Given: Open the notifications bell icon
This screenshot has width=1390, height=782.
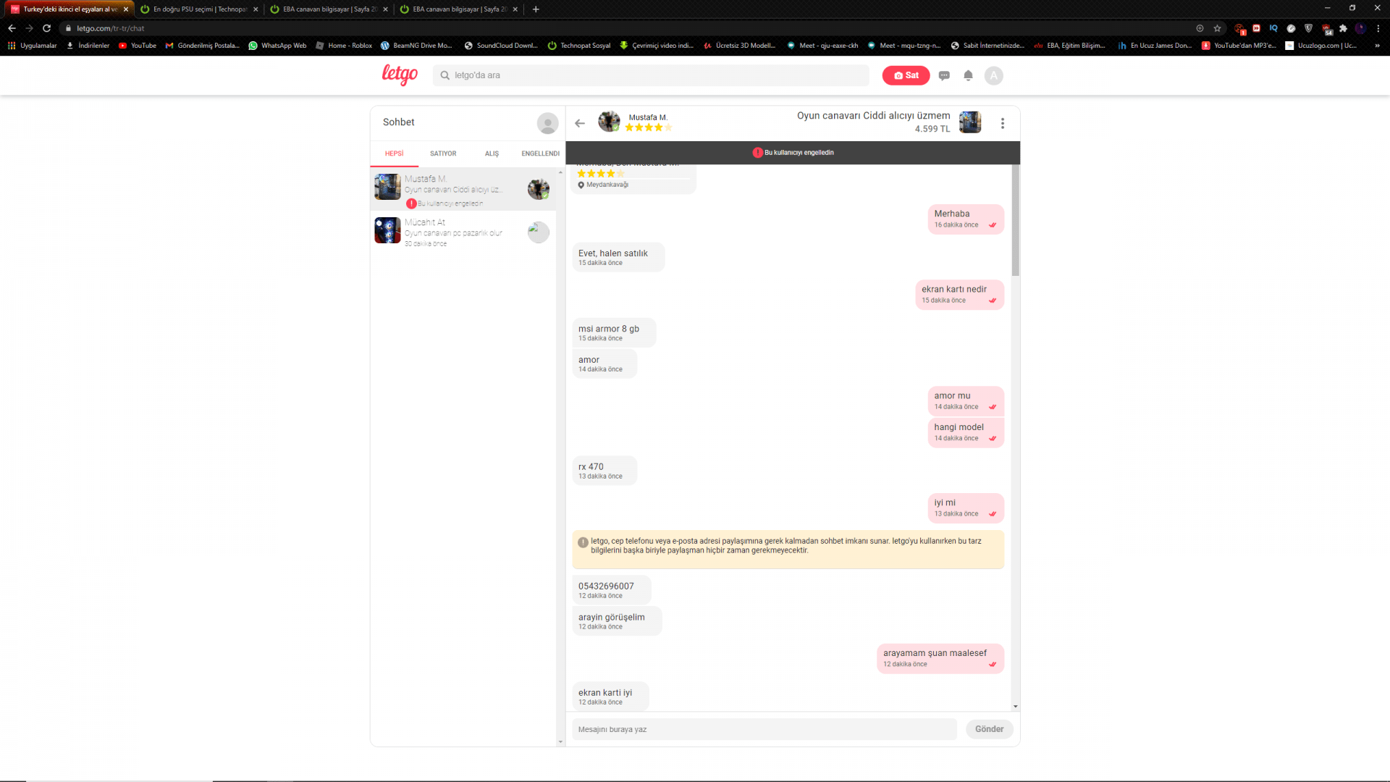Looking at the screenshot, I should 968,75.
